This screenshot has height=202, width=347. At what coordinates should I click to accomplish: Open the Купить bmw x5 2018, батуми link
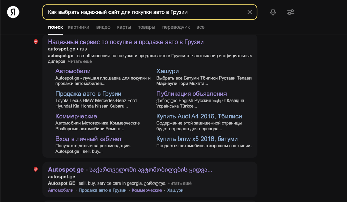[x=197, y=139]
